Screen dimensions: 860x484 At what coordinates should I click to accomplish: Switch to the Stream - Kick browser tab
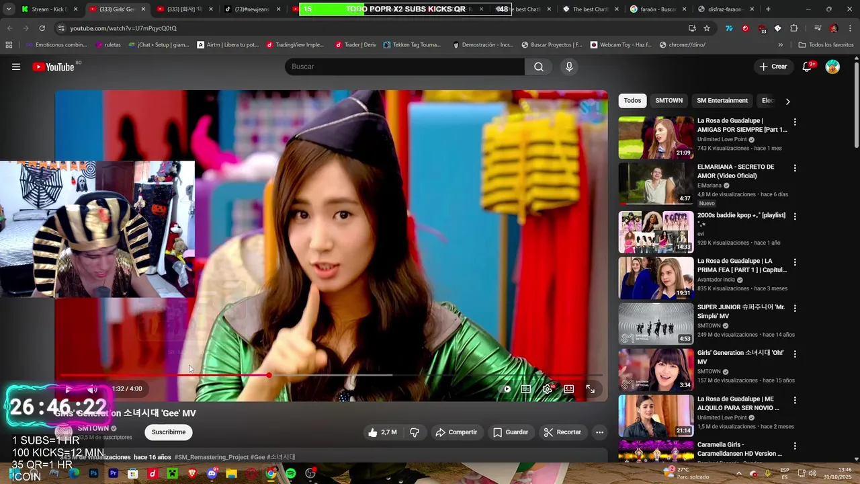pyautogui.click(x=49, y=9)
